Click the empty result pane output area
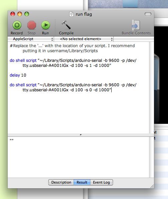 [x=78, y=157]
